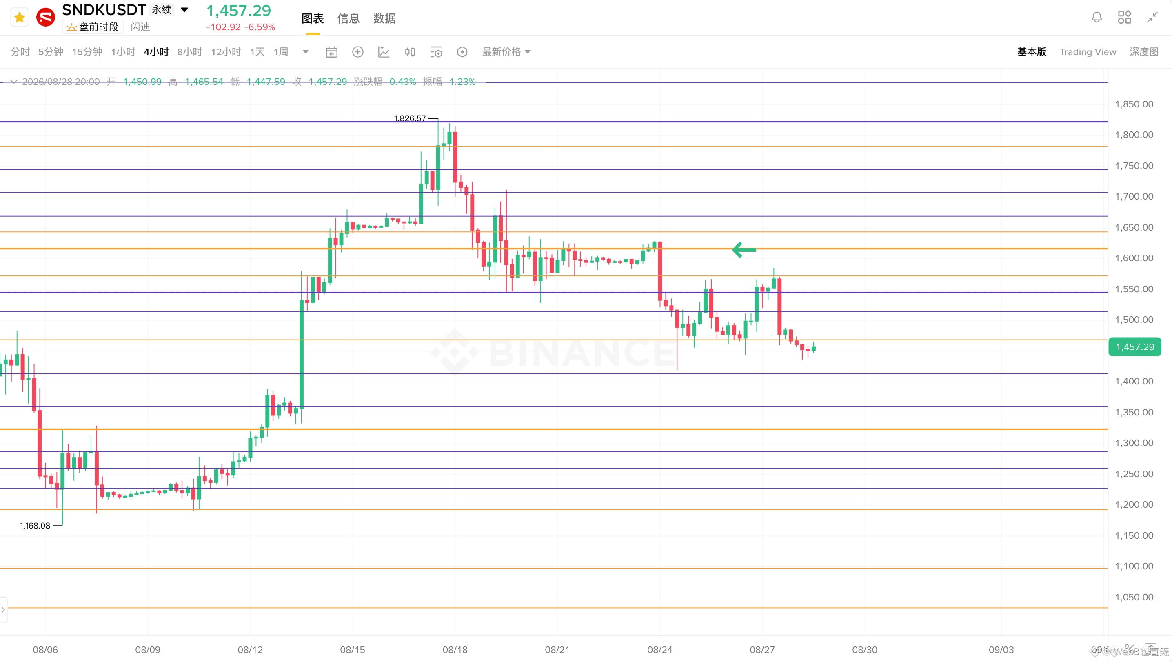Open the multi-chart grid layout icon
The height and width of the screenshot is (662, 1172).
(1124, 18)
